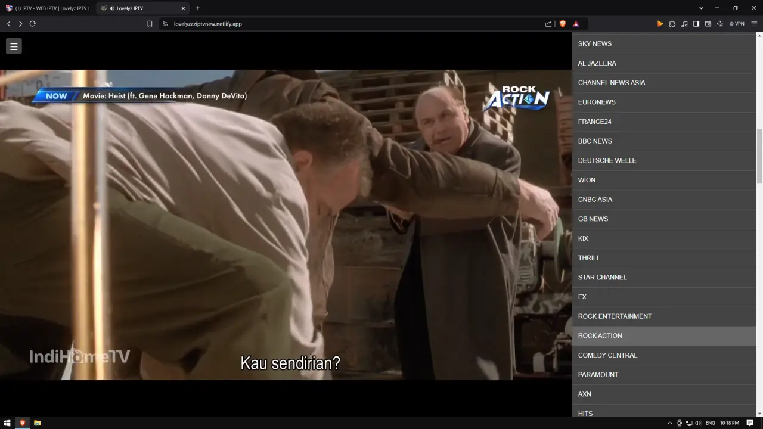Close the Lovelyz IPTV tab
Image resolution: width=763 pixels, height=429 pixels.
183,8
